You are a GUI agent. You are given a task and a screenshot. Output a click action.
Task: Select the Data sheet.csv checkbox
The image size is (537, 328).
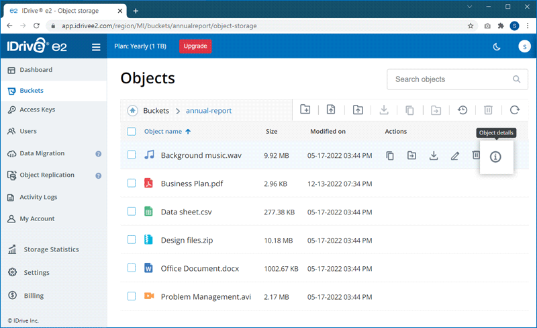(132, 212)
